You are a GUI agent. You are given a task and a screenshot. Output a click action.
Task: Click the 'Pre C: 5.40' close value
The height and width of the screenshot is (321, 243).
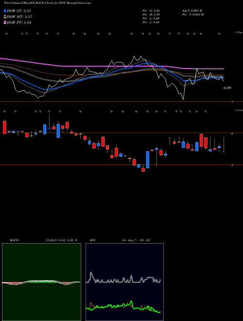pyautogui.click(x=151, y=22)
